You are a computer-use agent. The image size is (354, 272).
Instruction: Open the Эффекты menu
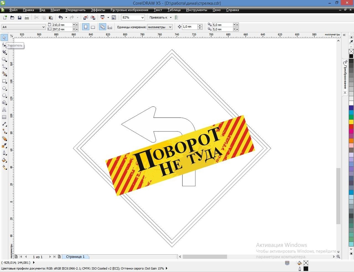98,10
